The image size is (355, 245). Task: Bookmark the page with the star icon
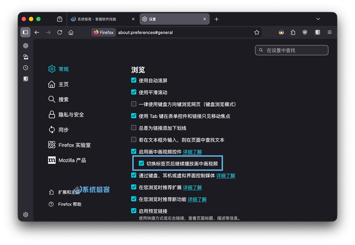[x=257, y=32]
